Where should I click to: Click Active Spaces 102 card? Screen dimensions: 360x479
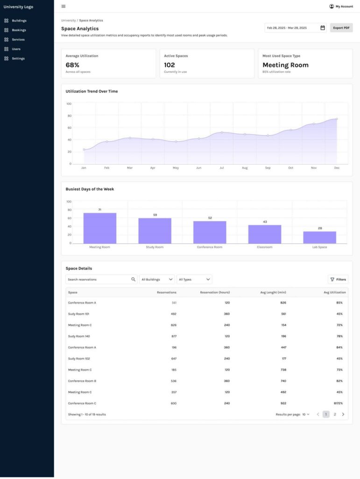(x=207, y=64)
